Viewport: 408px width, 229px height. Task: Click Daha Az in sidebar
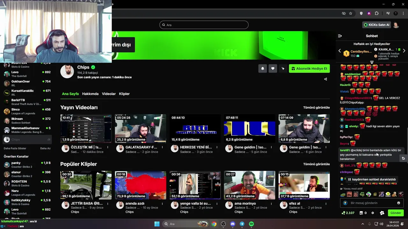(45, 148)
